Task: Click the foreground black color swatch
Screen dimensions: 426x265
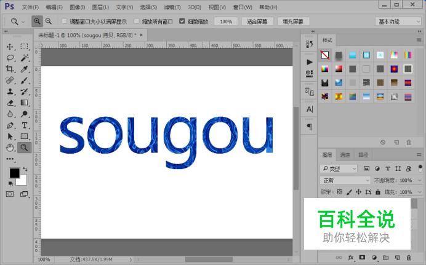Action: point(14,172)
